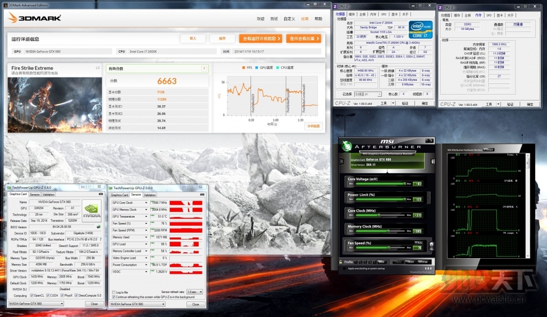Open the Fan Speed (RPM) sensor dropdown
Viewport: 547px width, 317px height.
146,230
